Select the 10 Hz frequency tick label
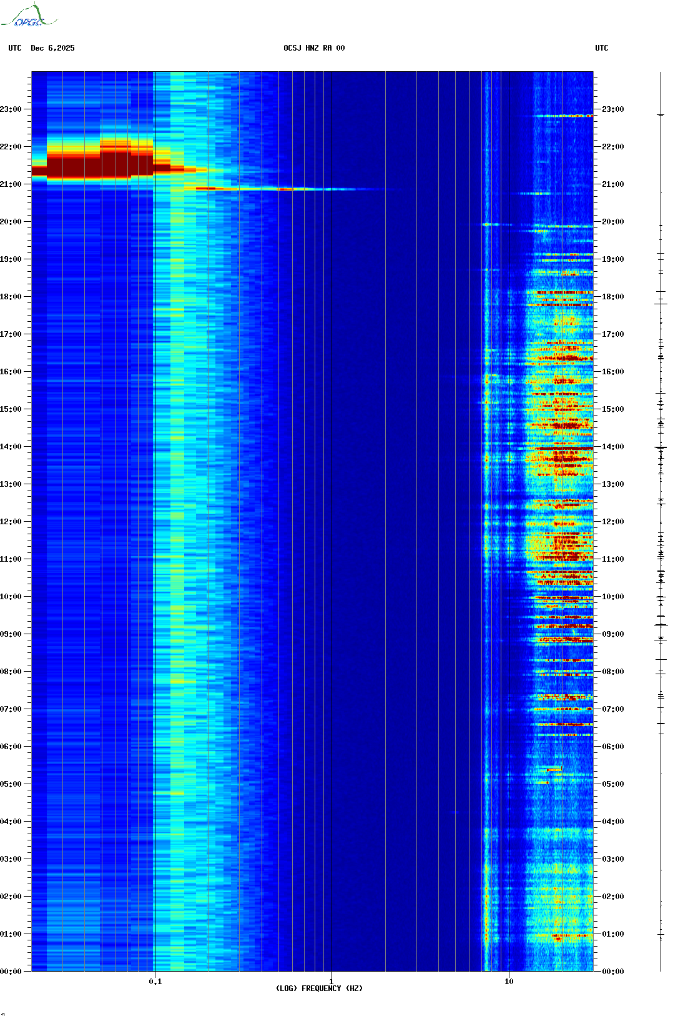 tap(509, 981)
